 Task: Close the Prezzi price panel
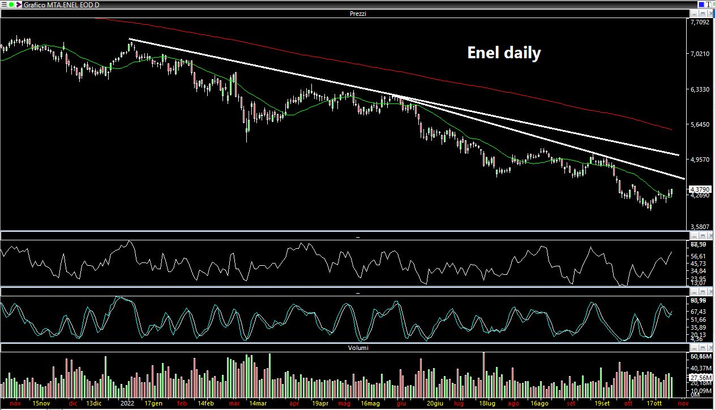(710, 14)
